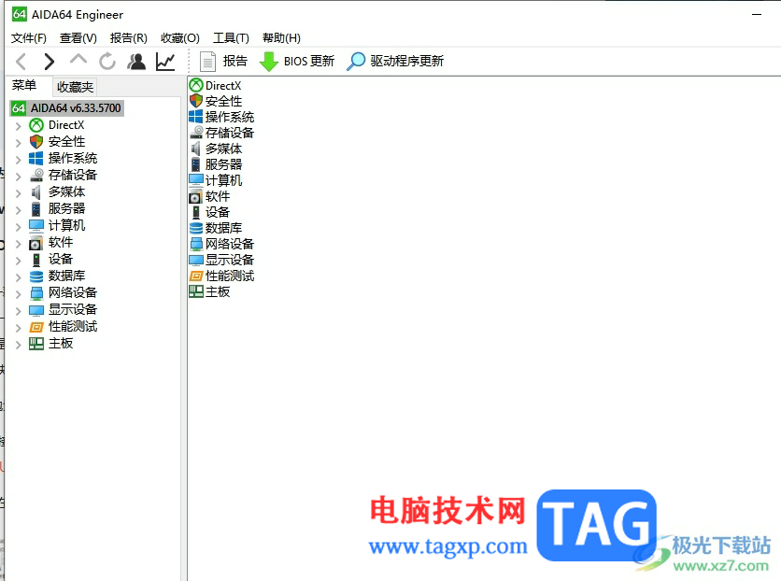Select 网络设备 icon in the left tree

[36, 293]
